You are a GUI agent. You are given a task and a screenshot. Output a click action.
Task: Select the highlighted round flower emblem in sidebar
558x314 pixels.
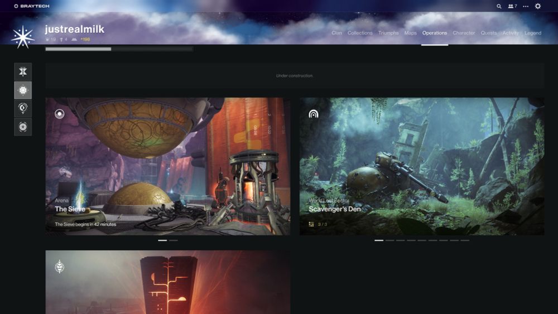(x=23, y=90)
